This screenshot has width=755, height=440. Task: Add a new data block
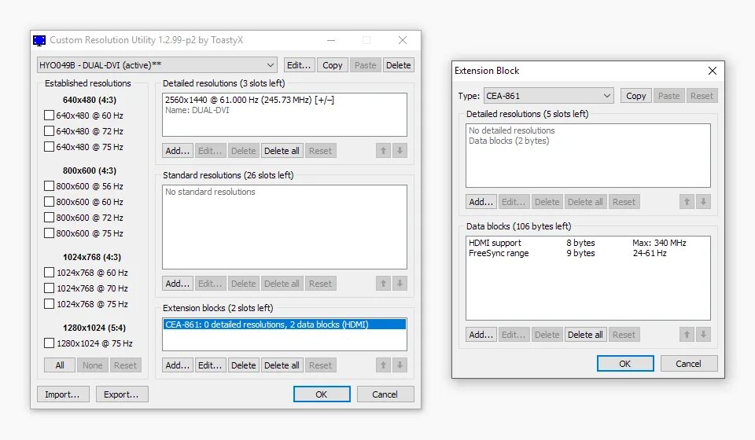tap(481, 335)
